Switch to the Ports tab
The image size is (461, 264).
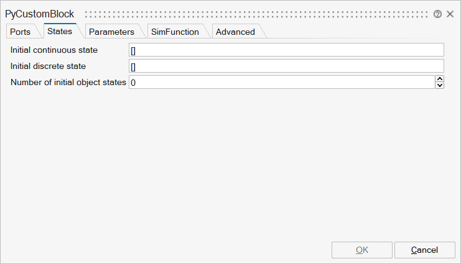point(20,32)
